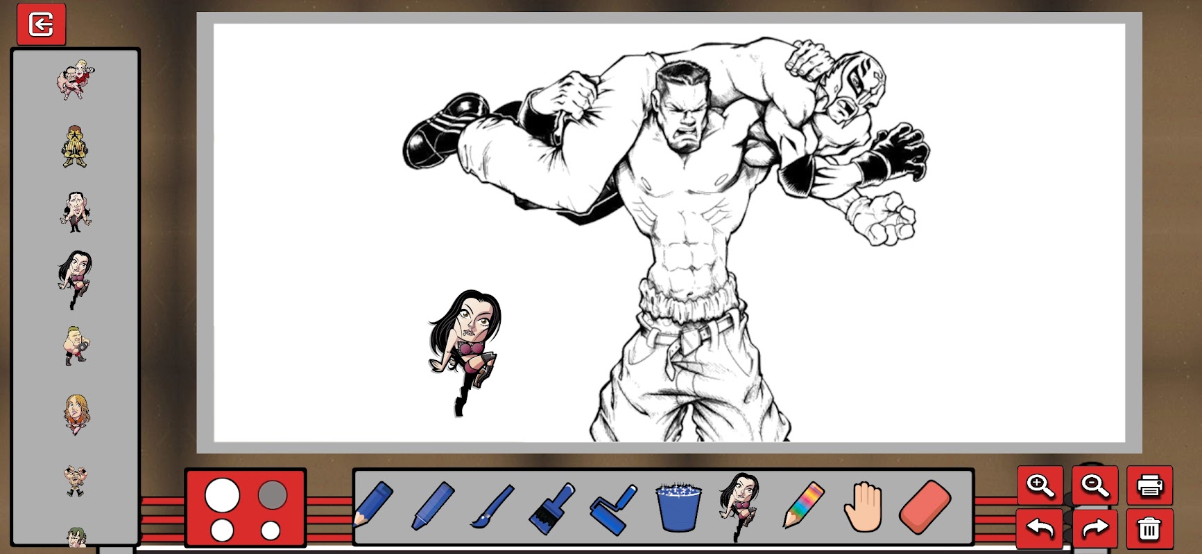Choose the large white brush size

pyautogui.click(x=223, y=495)
